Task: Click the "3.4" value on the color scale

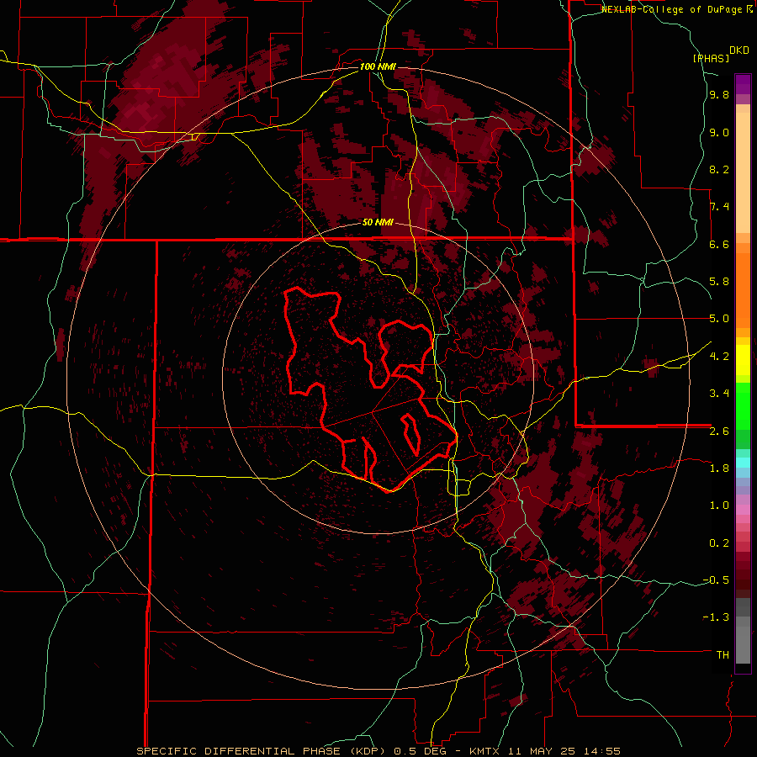Action: (719, 394)
